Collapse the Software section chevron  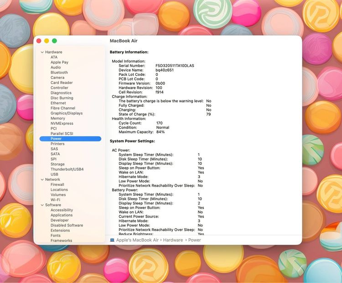(42, 205)
